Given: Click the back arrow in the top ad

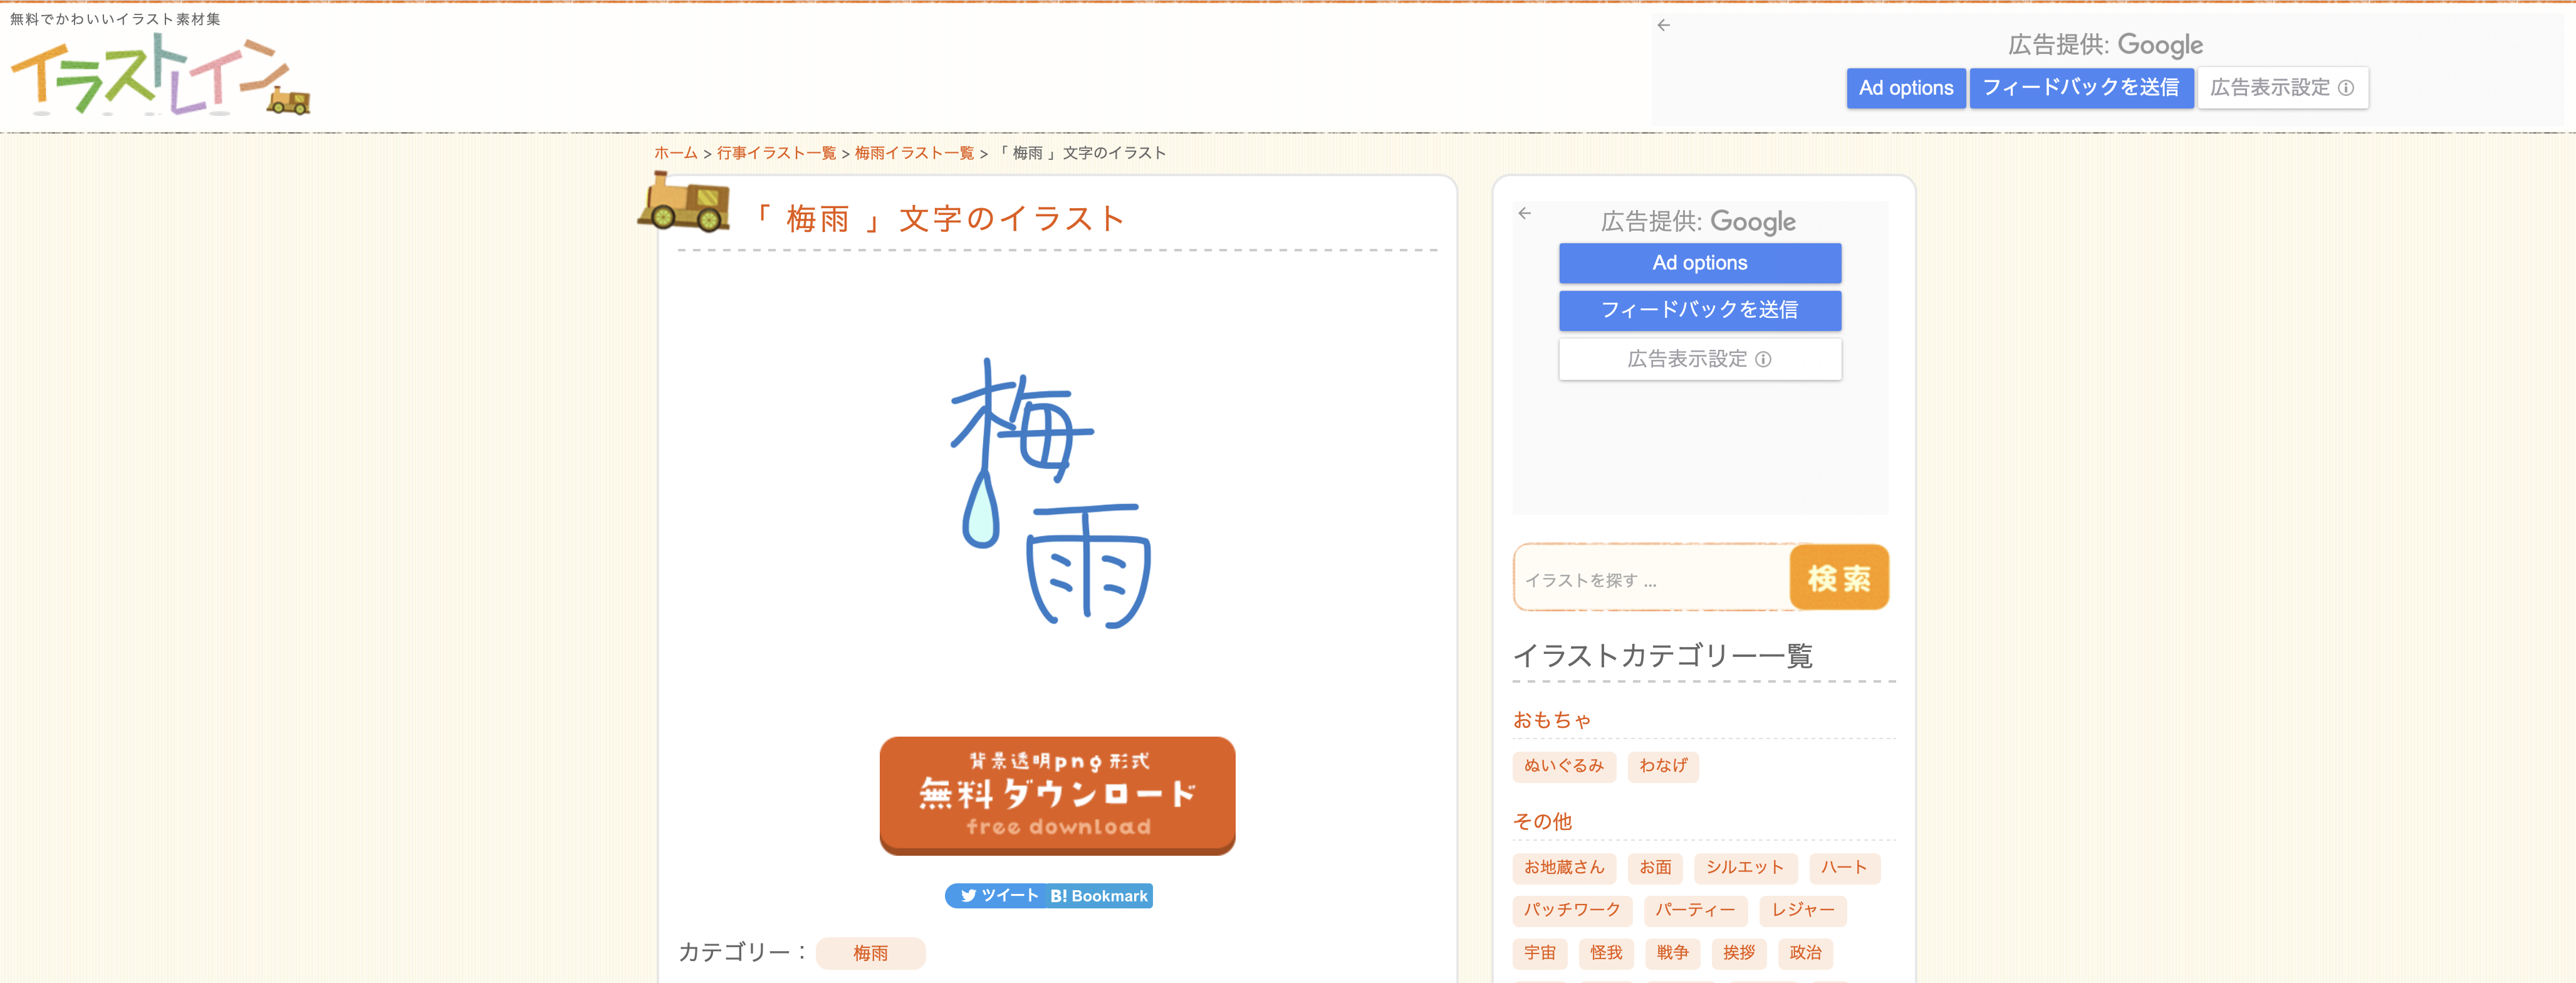Looking at the screenshot, I should (x=1663, y=25).
